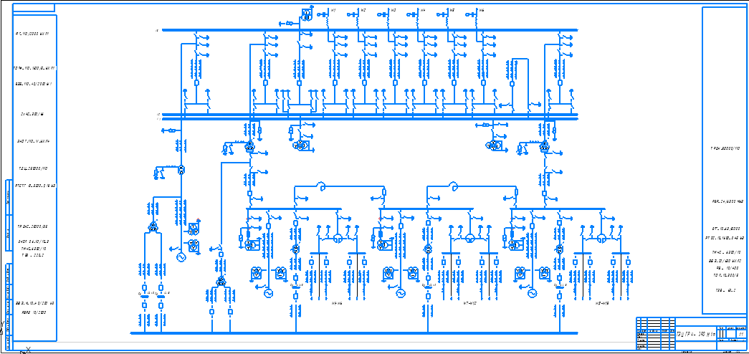Click sheet number 11 in title block
The height and width of the screenshot is (354, 749).
[740, 334]
